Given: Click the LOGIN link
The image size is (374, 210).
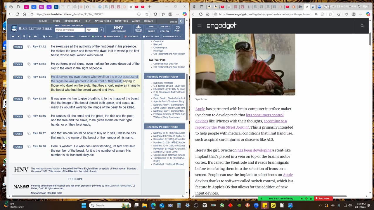Looking at the screenshot, I should (173, 22).
